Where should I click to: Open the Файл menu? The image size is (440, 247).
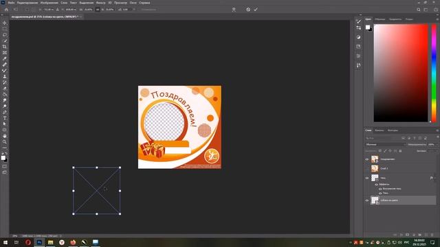11,3
